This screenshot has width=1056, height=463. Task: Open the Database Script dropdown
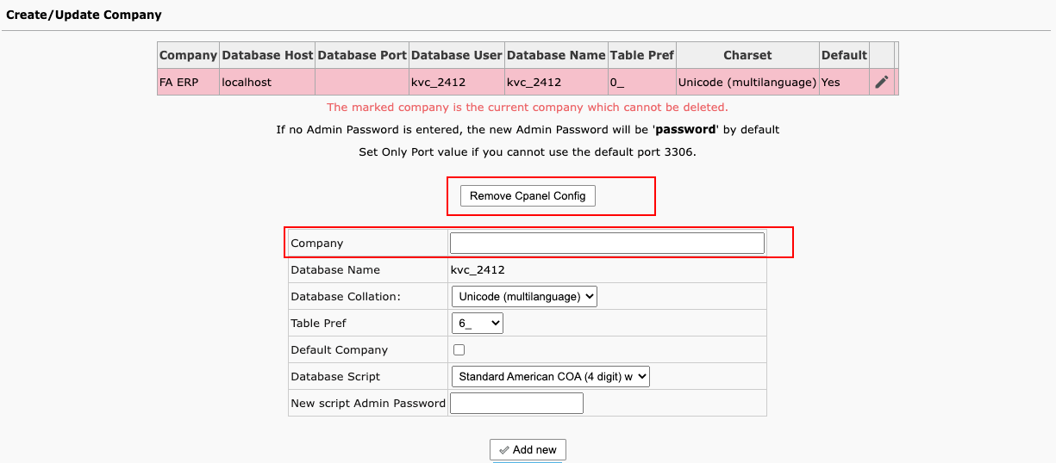550,377
